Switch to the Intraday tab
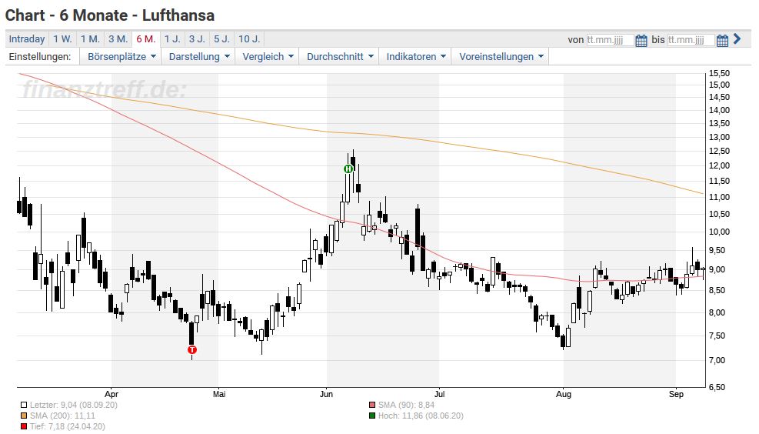 27,39
